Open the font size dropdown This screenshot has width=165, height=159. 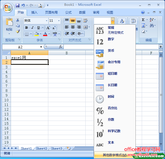click(x=59, y=21)
